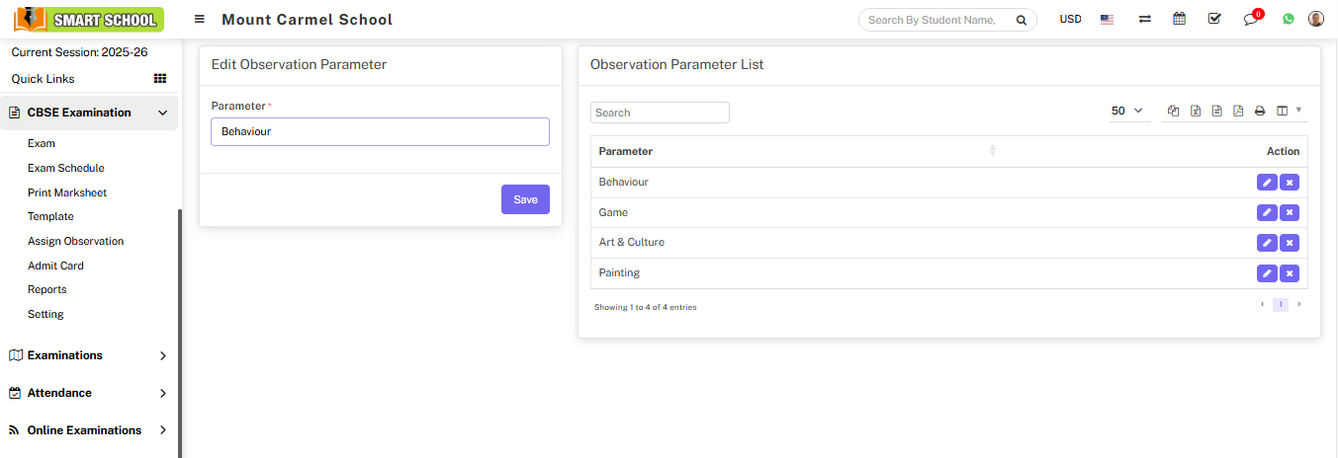1338x458 pixels.
Task: Expand the Examinations sidebar menu
Action: (x=89, y=355)
